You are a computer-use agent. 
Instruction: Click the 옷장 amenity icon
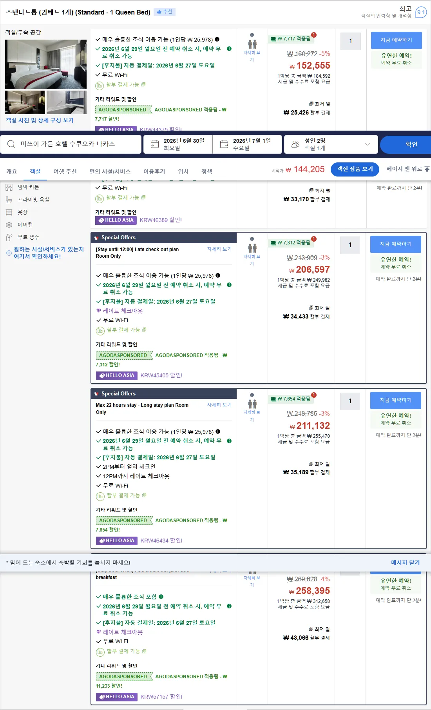tap(9, 212)
